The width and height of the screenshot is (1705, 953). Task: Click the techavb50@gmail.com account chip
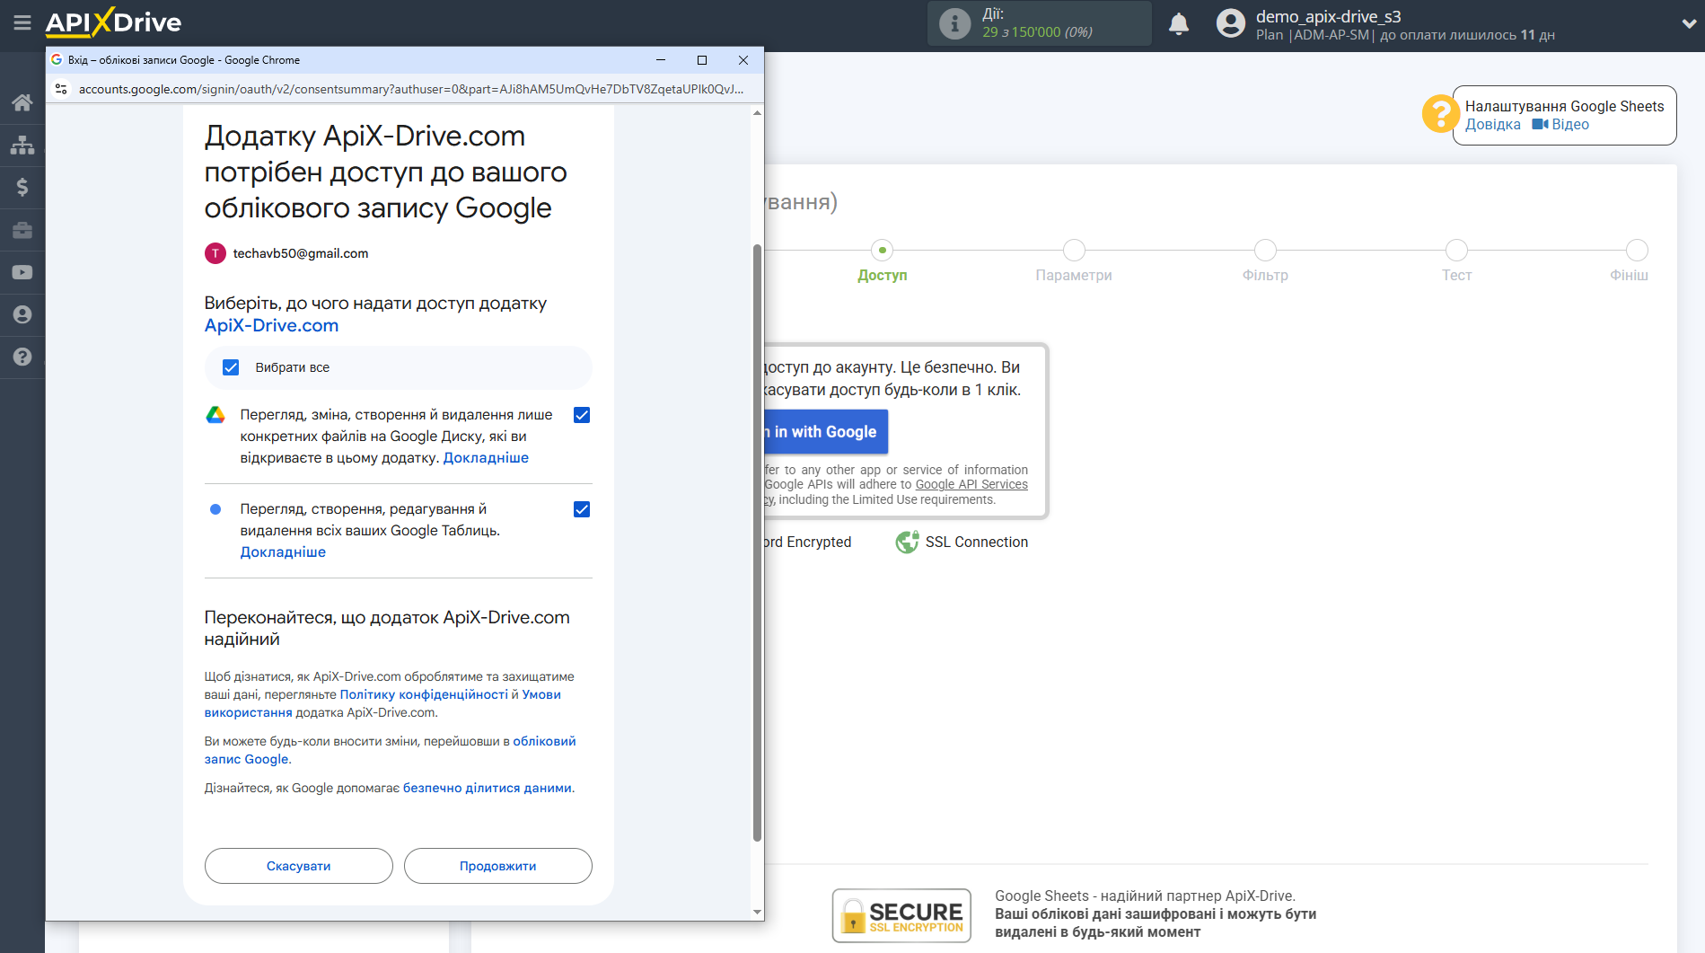click(287, 253)
